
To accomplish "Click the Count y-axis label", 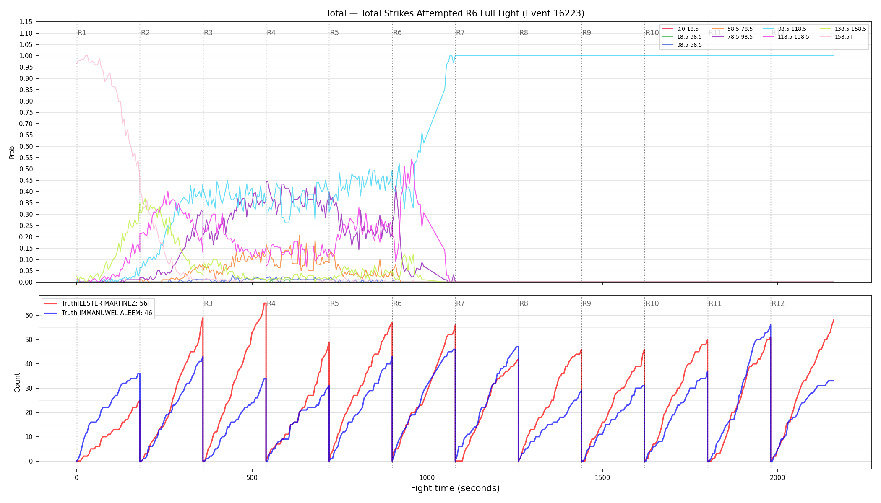I will point(17,382).
